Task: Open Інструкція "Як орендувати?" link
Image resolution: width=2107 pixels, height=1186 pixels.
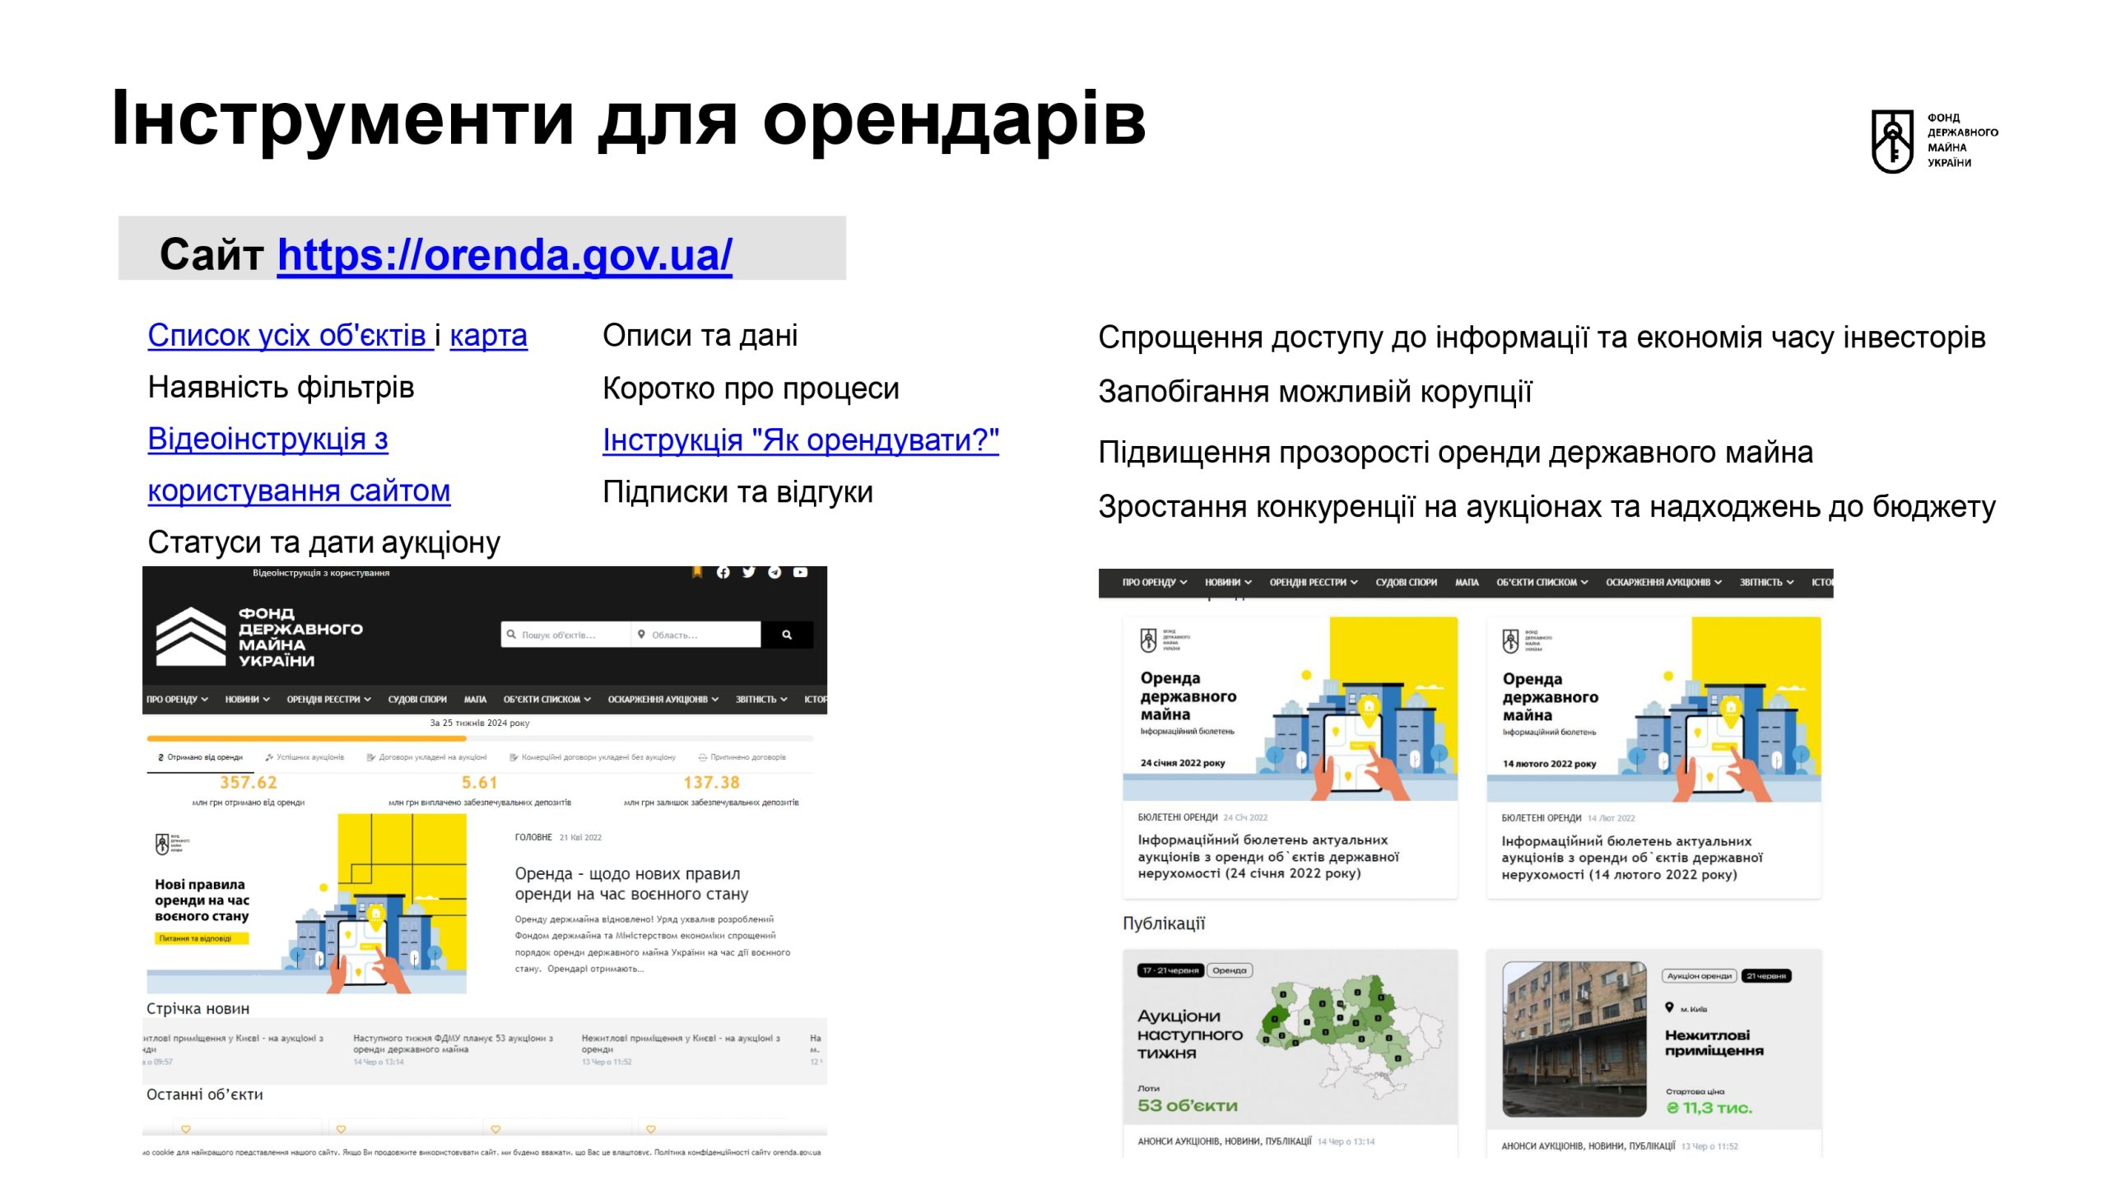Action: (x=801, y=440)
